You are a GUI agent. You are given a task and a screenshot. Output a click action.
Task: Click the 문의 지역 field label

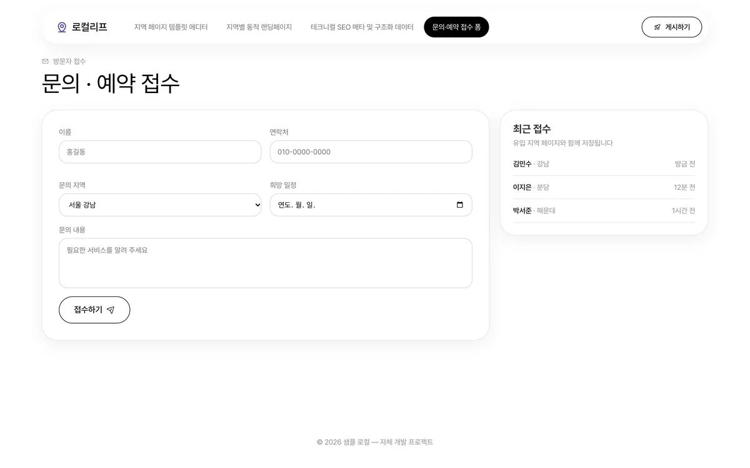[72, 185]
